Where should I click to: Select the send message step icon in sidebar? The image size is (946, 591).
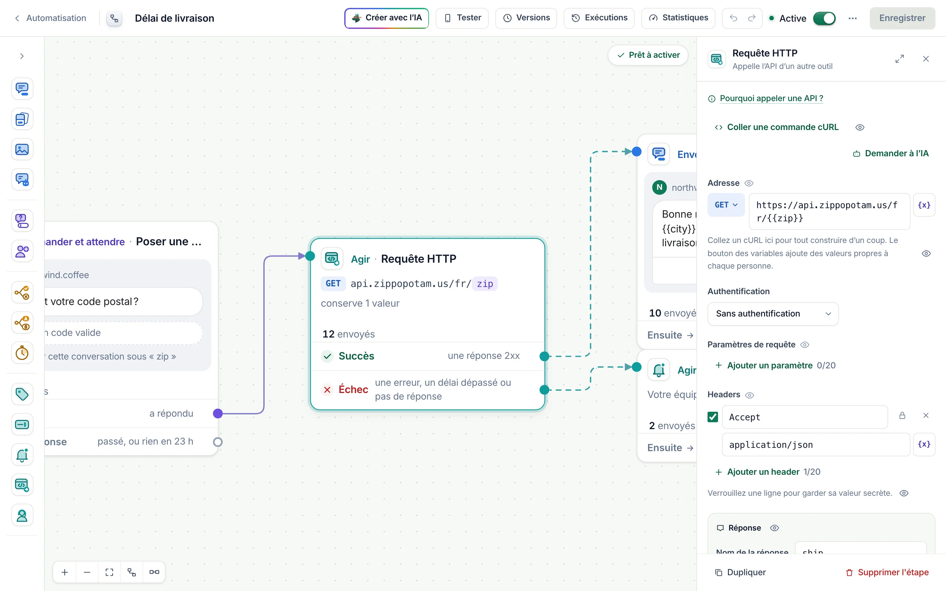tap(22, 89)
